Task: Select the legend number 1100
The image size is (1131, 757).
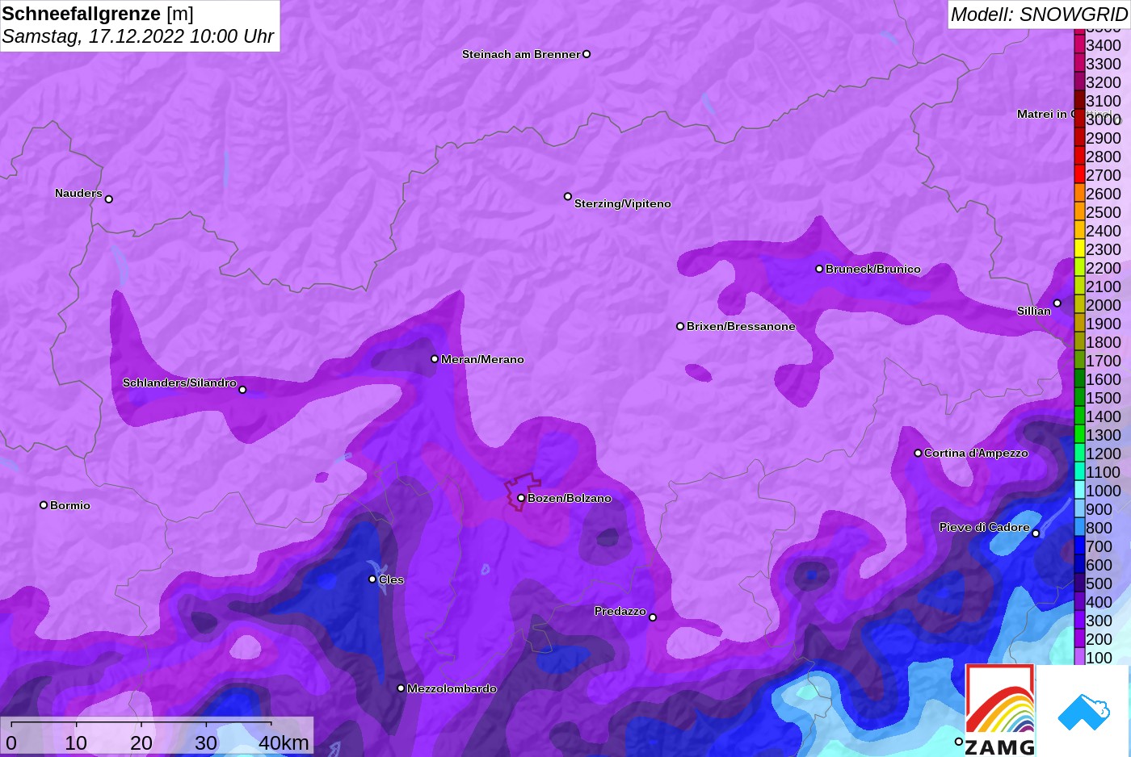Action: coord(1104,472)
